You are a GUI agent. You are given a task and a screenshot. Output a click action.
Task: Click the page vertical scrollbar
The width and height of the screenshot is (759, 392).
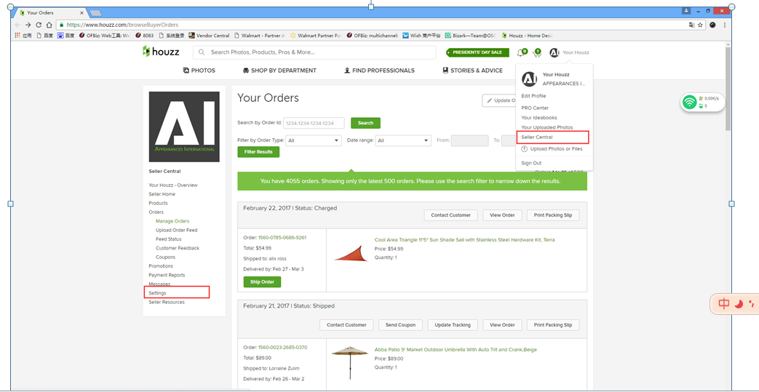728,89
